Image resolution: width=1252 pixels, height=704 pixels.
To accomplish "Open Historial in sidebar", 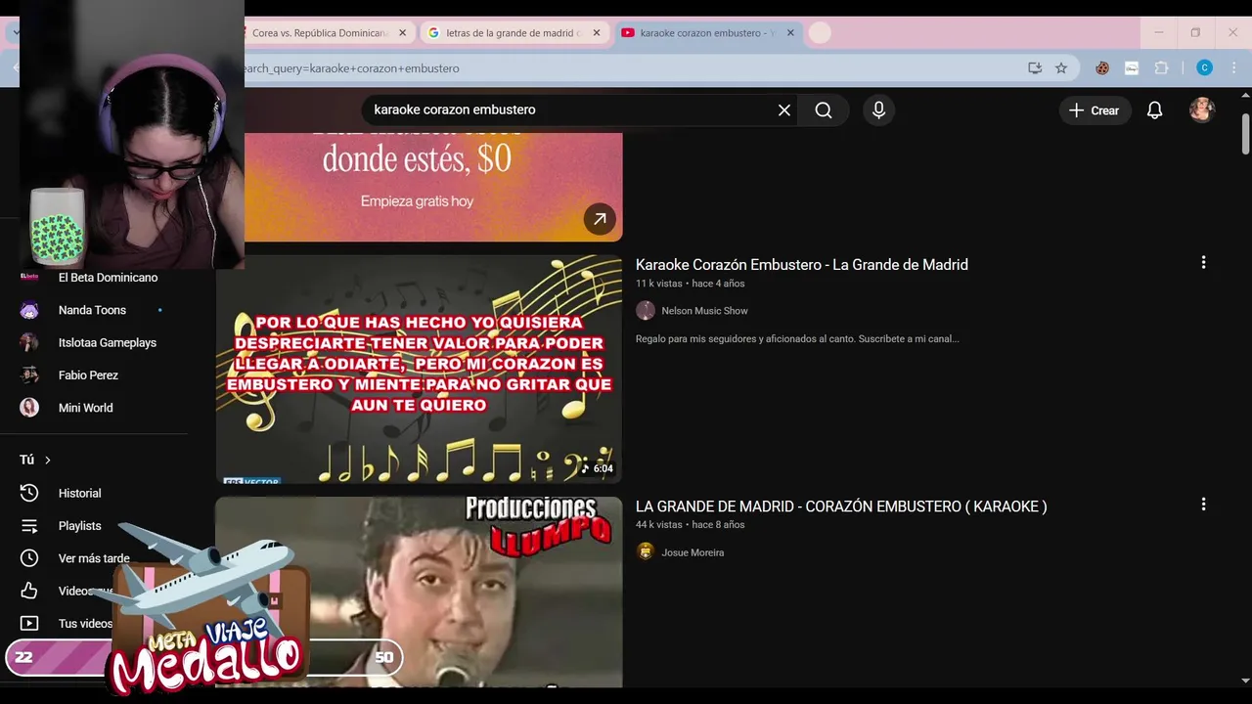I will tap(79, 494).
